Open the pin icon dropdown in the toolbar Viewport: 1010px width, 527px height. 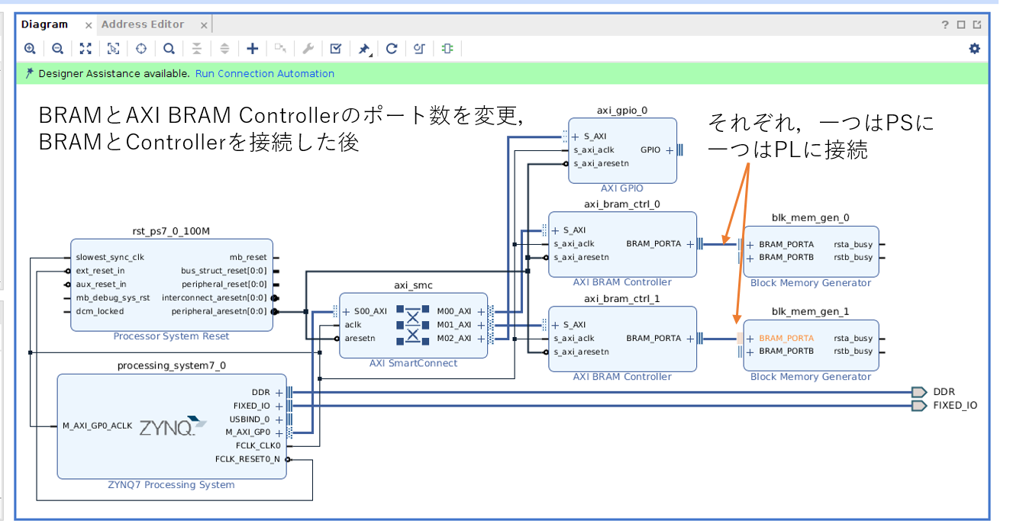tap(364, 49)
